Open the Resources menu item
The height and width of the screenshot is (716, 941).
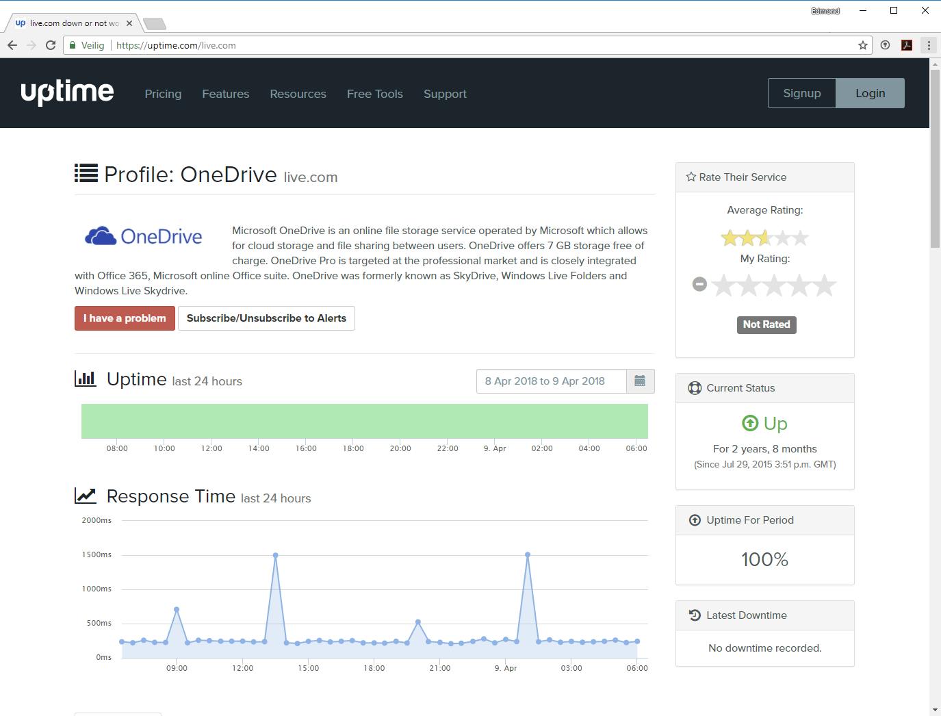coord(298,94)
